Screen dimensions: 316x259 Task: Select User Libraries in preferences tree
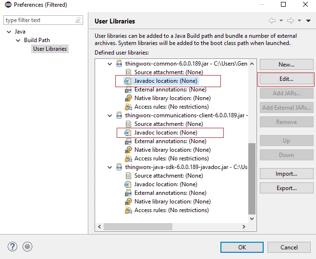50,49
